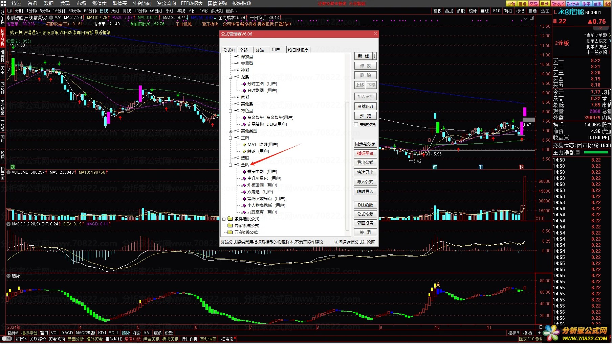The width and height of the screenshot is (613, 344).
Task: Toggle the 趋势 panel circle indicator
Action: (x=8, y=276)
